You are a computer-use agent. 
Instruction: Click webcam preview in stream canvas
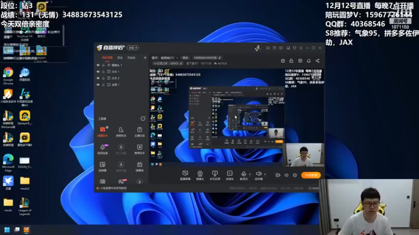pyautogui.click(x=304, y=155)
